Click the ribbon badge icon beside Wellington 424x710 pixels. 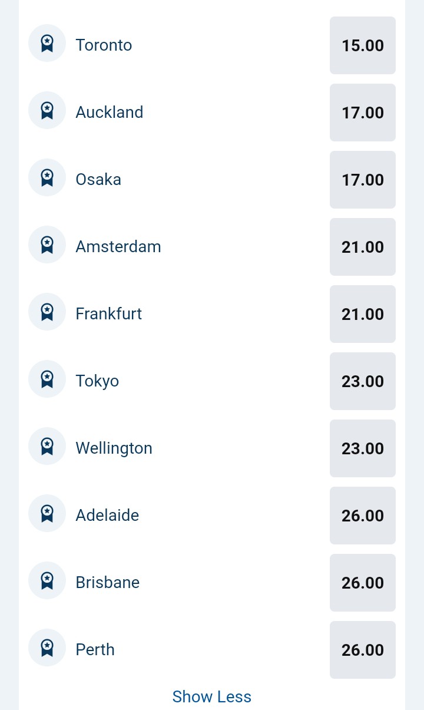click(x=47, y=447)
